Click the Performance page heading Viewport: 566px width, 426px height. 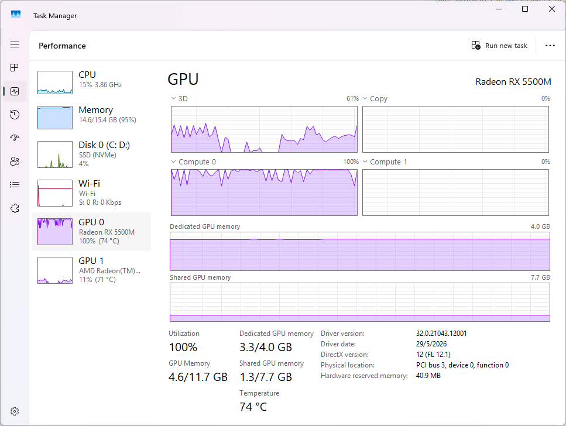(62, 46)
